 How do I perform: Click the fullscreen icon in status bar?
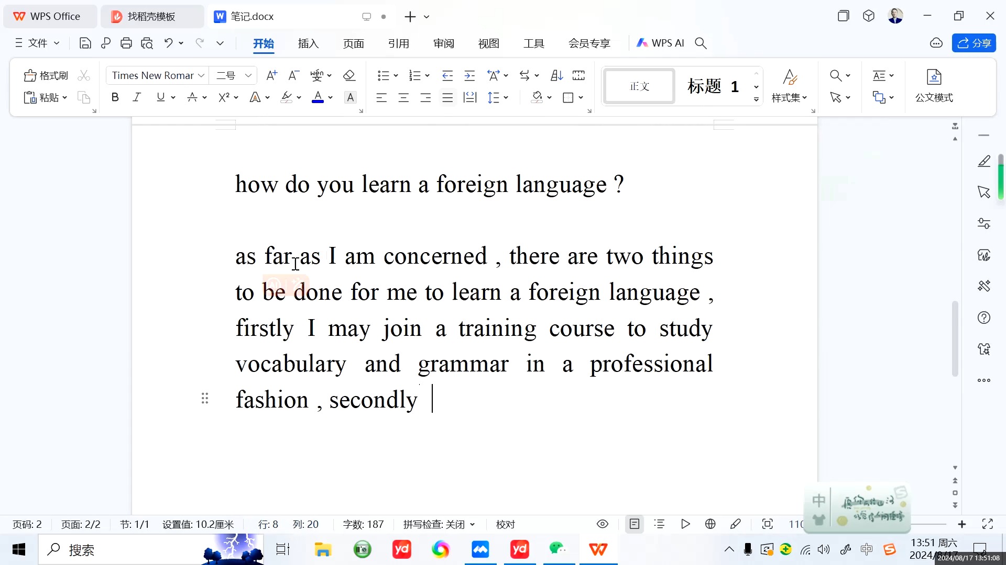pos(988,524)
